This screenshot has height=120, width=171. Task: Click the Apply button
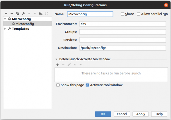[x=141, y=114]
